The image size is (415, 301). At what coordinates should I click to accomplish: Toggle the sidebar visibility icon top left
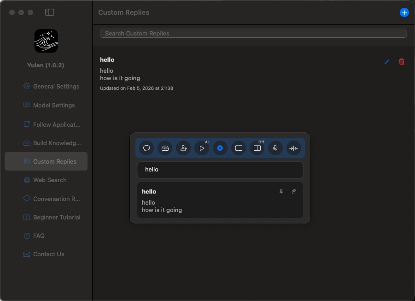(49, 12)
